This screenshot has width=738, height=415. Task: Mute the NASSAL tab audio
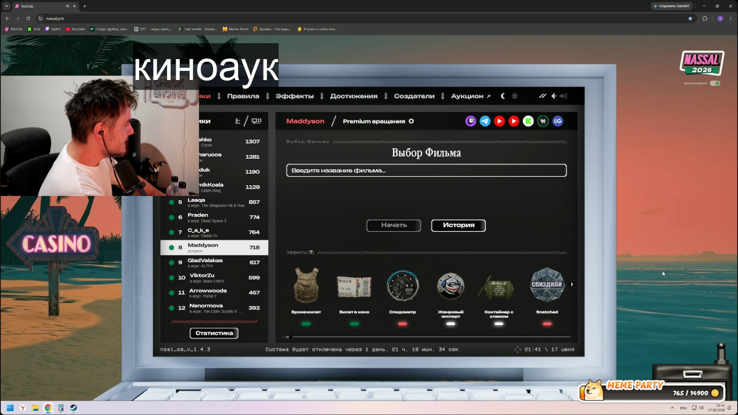coord(67,6)
